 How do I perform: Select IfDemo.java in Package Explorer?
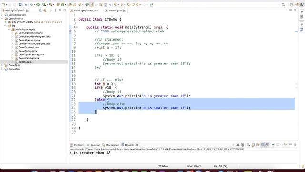[x=25, y=62]
